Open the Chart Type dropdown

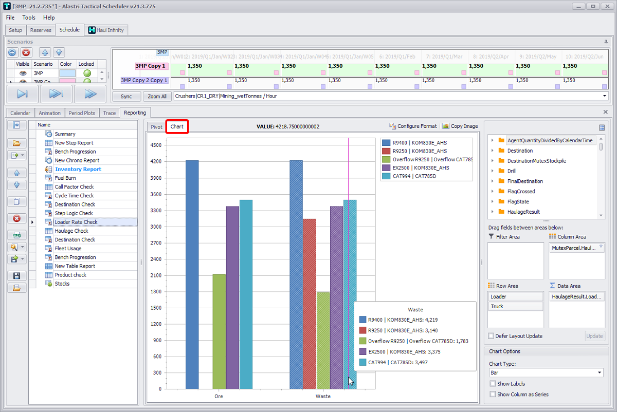[600, 372]
